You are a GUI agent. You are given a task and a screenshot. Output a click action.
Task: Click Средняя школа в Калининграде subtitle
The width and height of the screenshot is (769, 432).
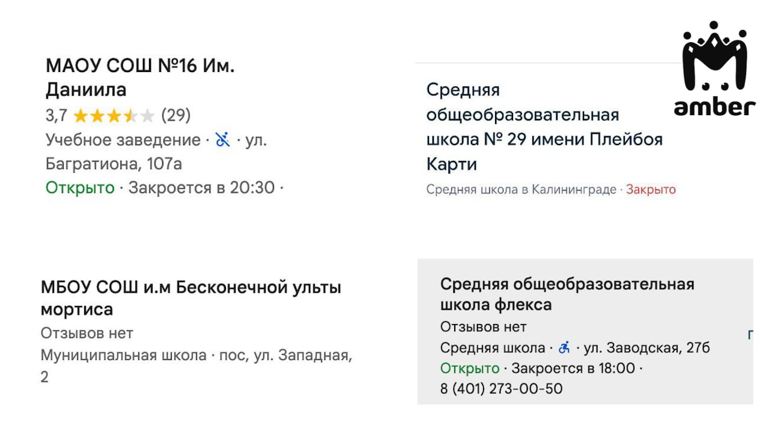point(521,190)
